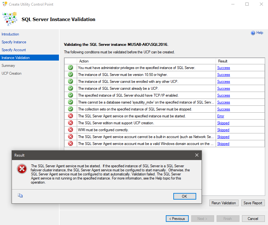Click the copy icon in Result dialog
268x225 pixels.
20,196
